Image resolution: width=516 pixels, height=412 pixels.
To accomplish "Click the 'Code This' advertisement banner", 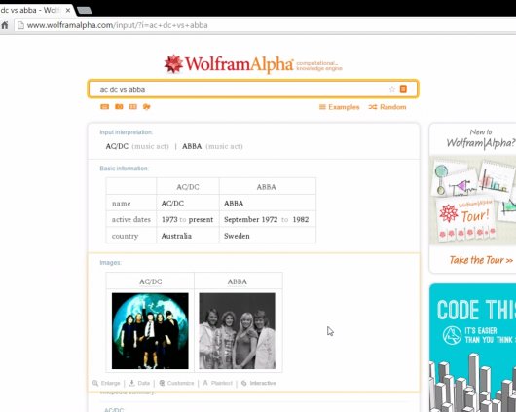I will [x=473, y=348].
